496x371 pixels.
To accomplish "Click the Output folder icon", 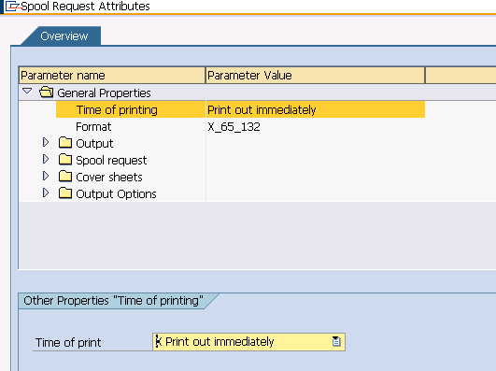I will (x=65, y=142).
